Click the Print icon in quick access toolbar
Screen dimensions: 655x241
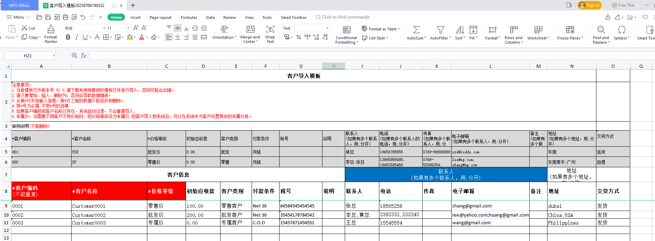point(65,17)
